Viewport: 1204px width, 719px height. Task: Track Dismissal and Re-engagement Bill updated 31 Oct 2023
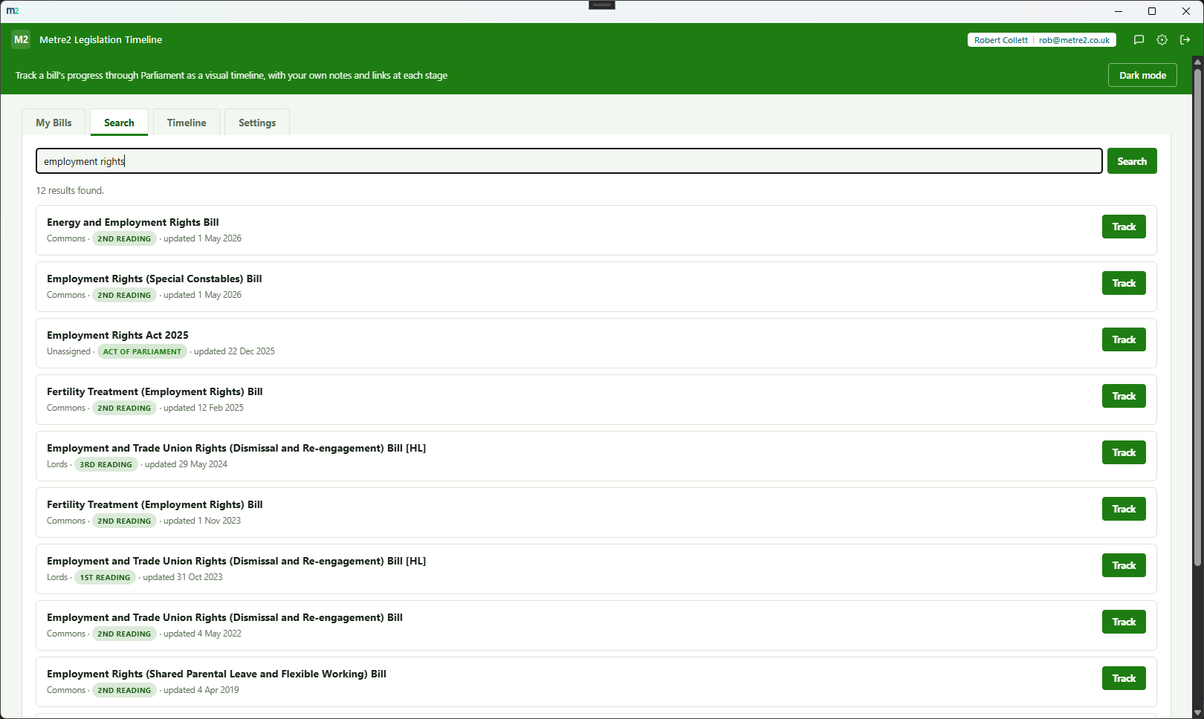click(x=1124, y=565)
